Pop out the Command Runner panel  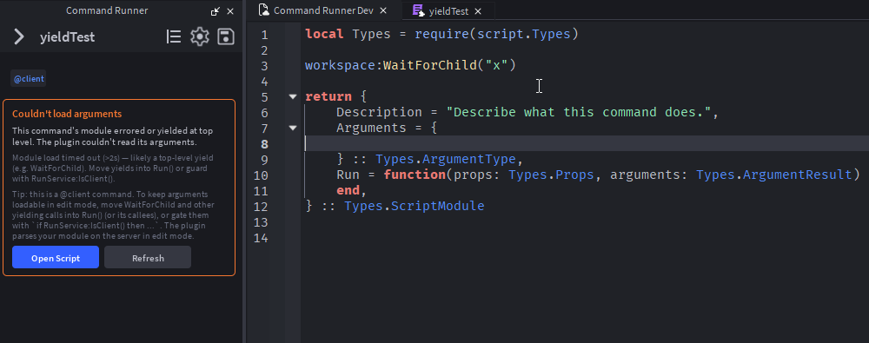216,11
